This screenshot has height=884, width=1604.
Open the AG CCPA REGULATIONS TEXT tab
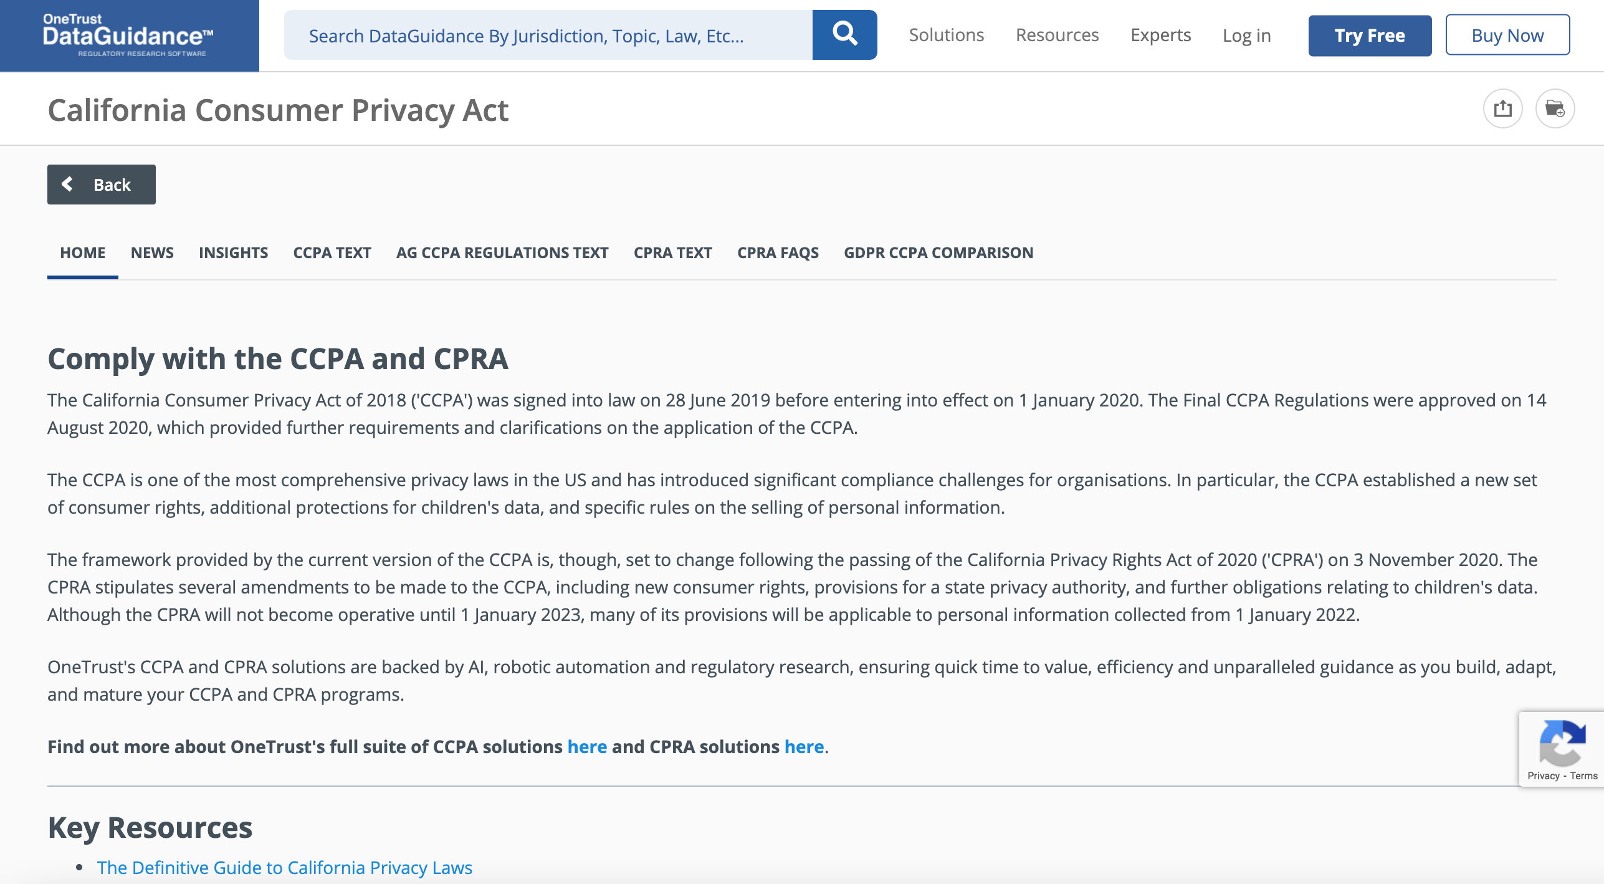click(502, 252)
